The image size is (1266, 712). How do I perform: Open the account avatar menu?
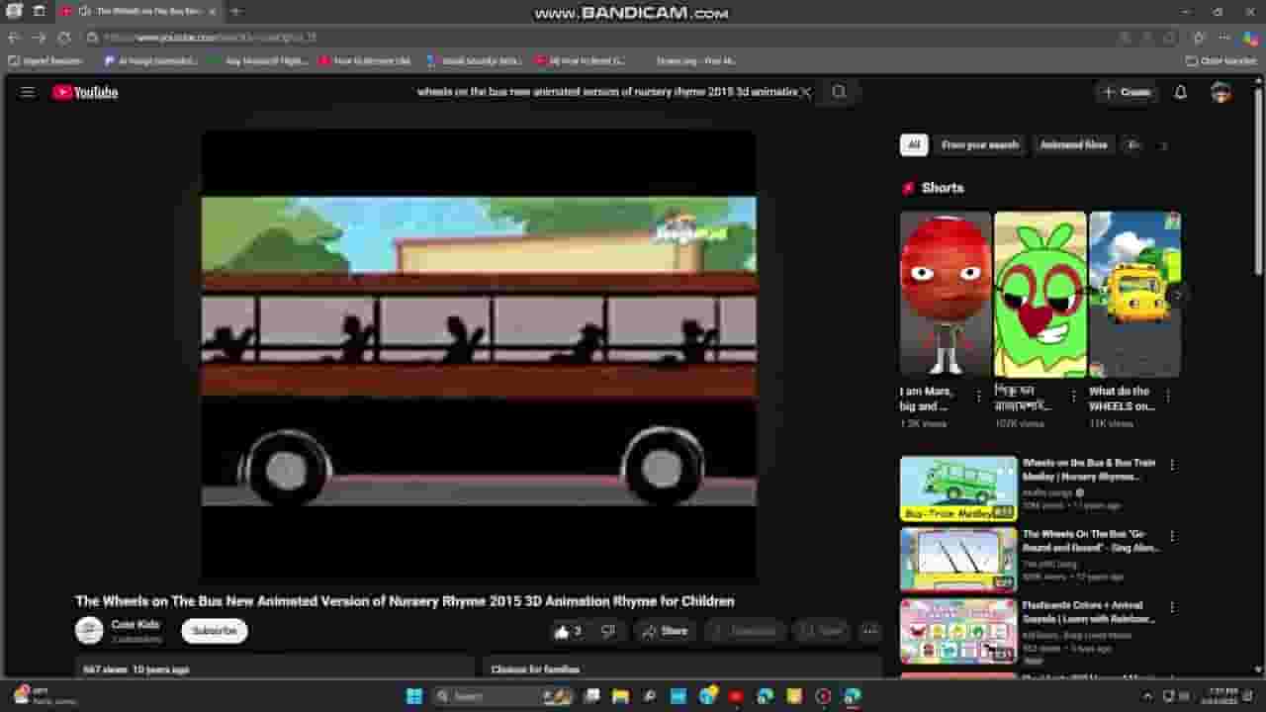[x=1221, y=92]
